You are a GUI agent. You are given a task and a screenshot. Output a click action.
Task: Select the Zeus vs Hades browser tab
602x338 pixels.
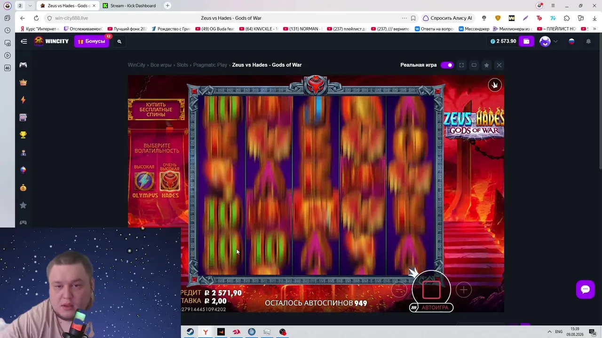coord(67,6)
